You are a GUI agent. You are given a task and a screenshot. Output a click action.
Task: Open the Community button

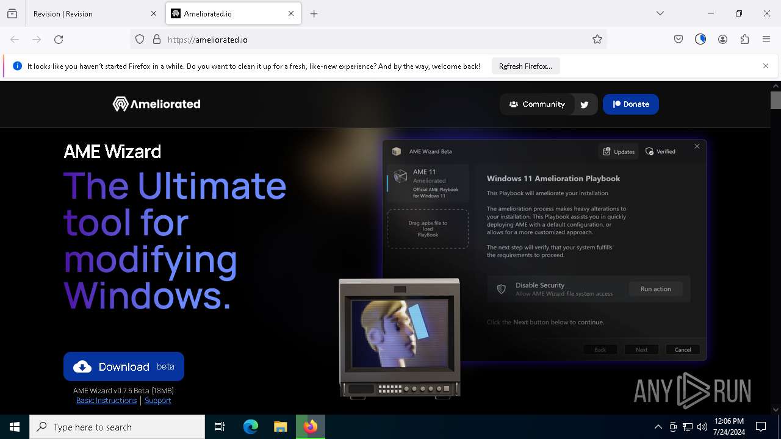(537, 104)
